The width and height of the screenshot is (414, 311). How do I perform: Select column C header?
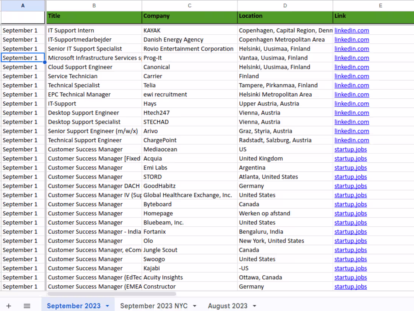[190, 6]
